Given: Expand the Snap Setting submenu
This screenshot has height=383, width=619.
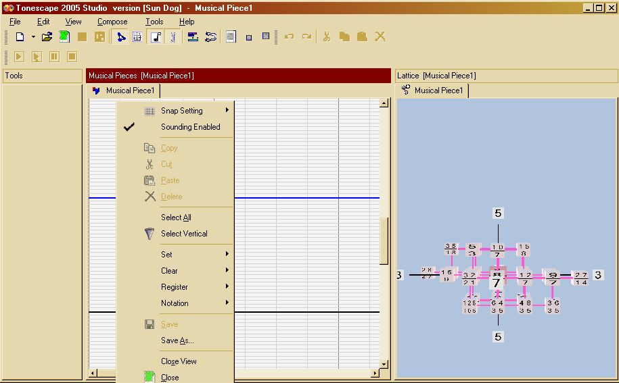Looking at the screenshot, I should click(175, 111).
